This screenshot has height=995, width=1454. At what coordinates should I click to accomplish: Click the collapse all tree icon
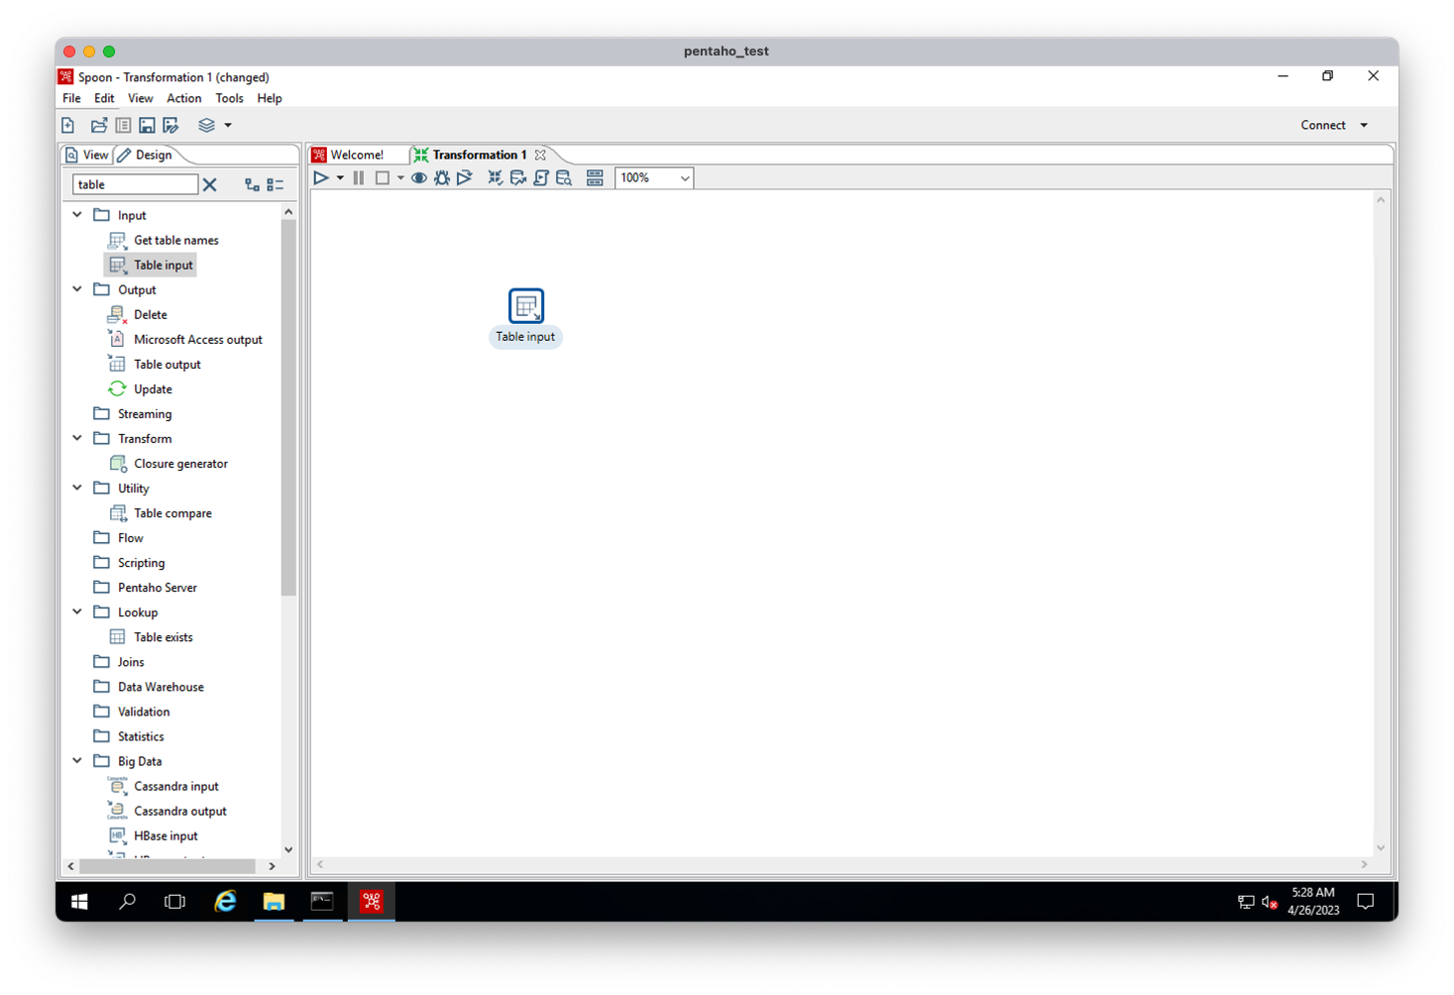click(276, 185)
